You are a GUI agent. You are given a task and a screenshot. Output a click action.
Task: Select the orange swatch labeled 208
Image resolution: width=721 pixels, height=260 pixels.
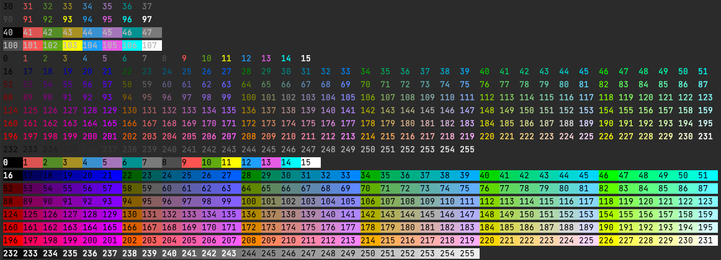(251, 240)
